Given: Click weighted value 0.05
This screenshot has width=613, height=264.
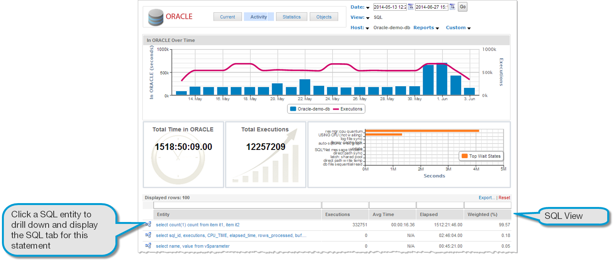Looking at the screenshot, I should [x=506, y=246].
